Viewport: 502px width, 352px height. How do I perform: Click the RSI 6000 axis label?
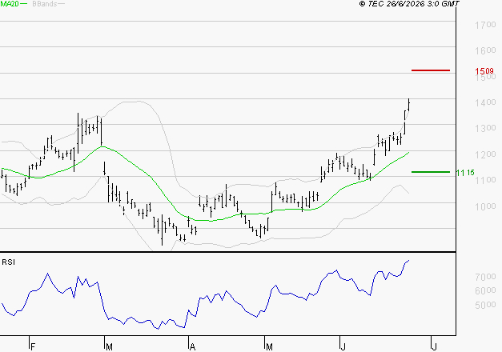coord(485,291)
